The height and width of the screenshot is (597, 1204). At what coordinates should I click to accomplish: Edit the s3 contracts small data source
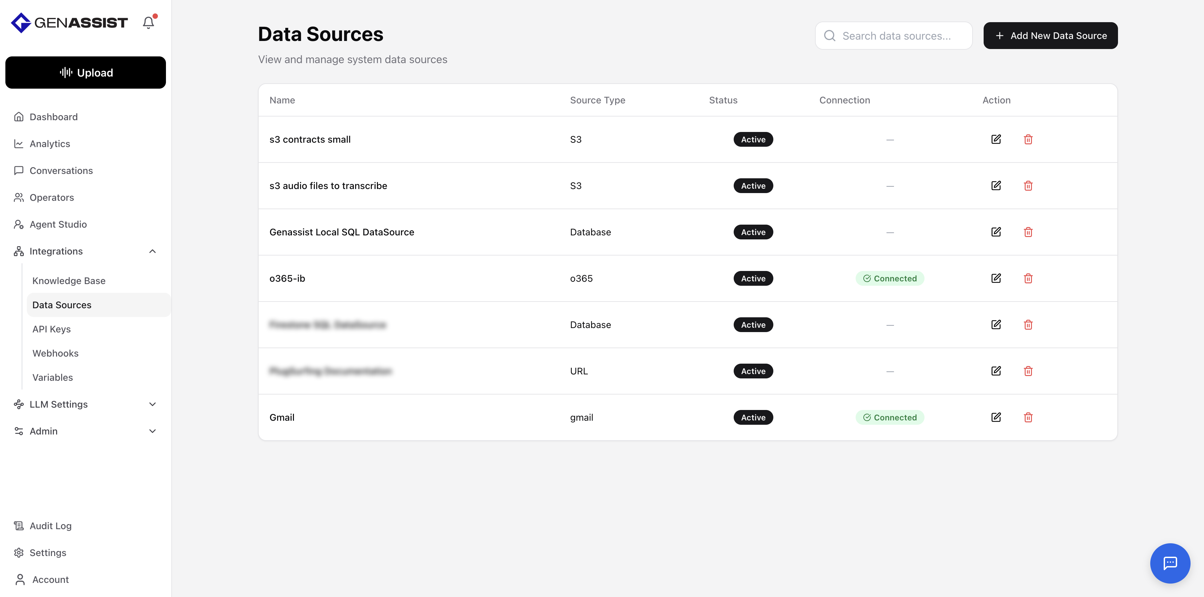(995, 139)
